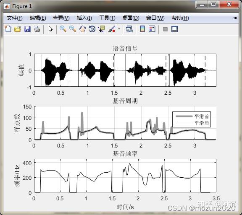The image size is (242, 215).
Task: Click the Hide Plot Tools icon
Action: pos(165,29)
